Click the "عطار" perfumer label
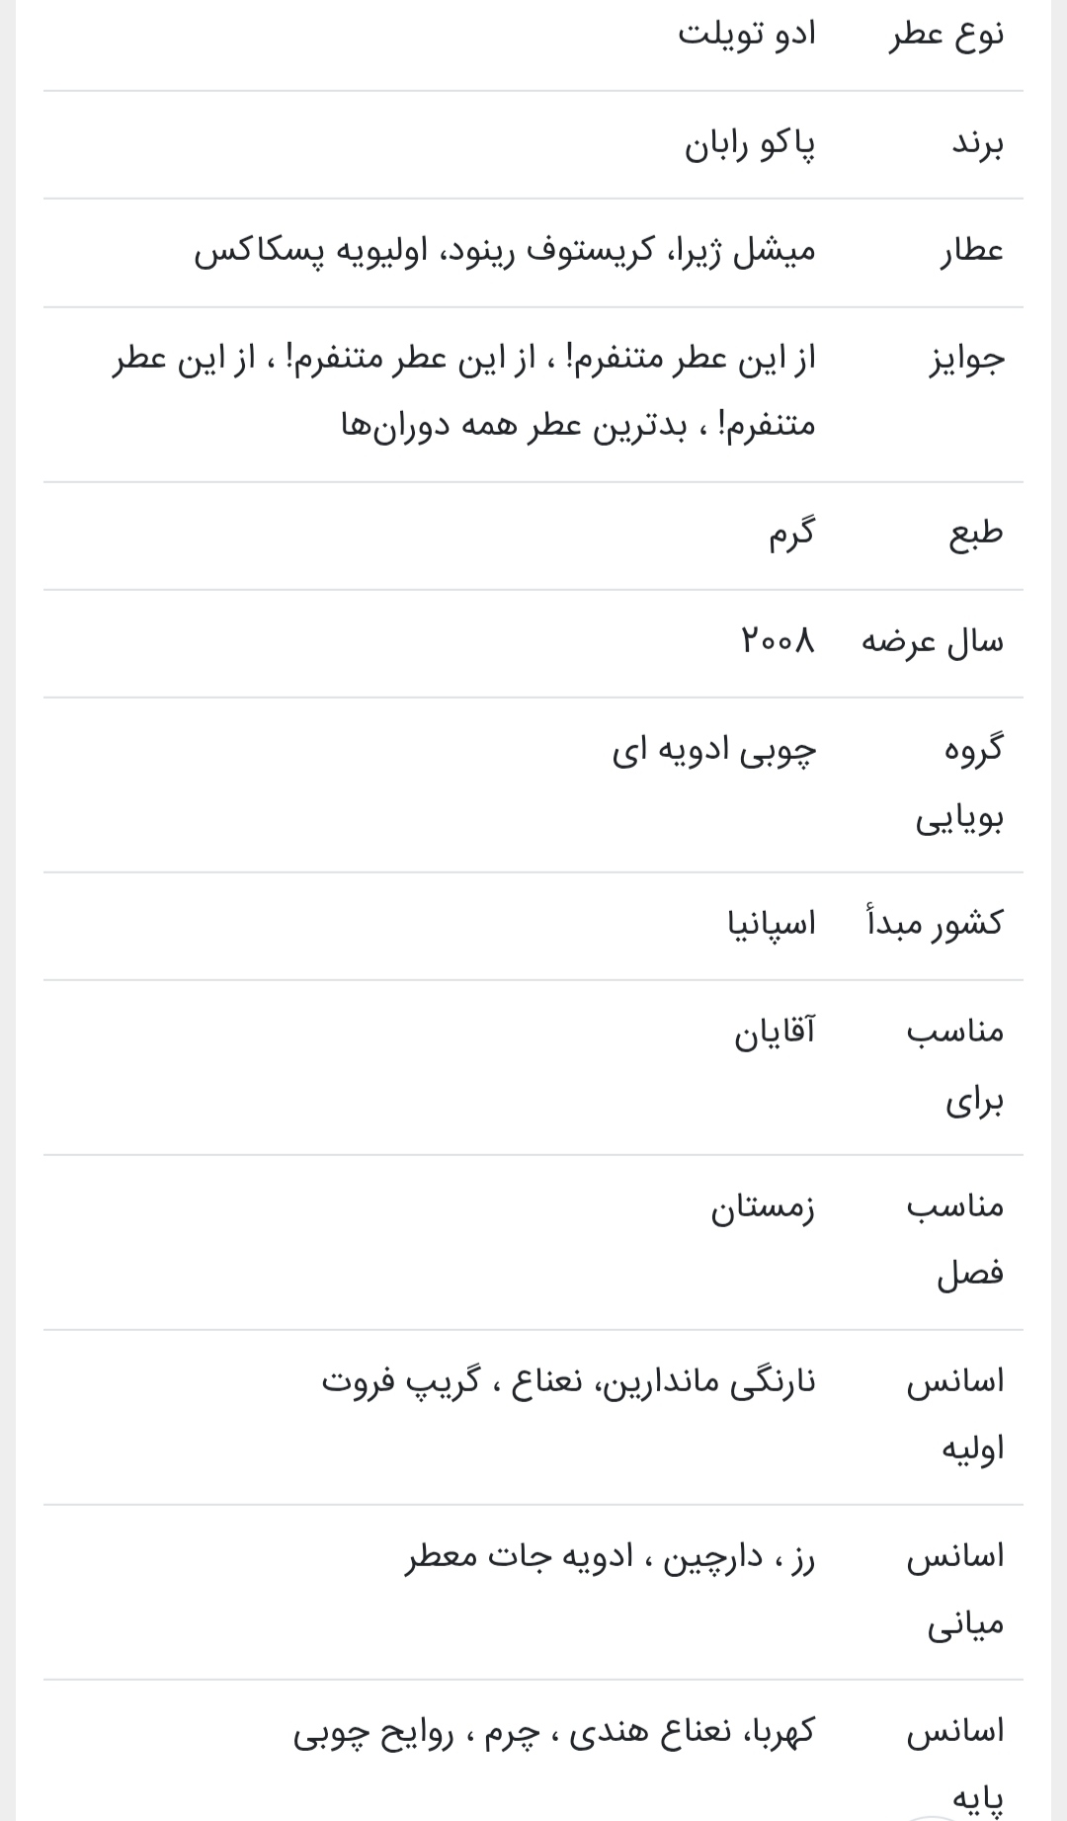Image resolution: width=1067 pixels, height=1821 pixels. pos(971,252)
